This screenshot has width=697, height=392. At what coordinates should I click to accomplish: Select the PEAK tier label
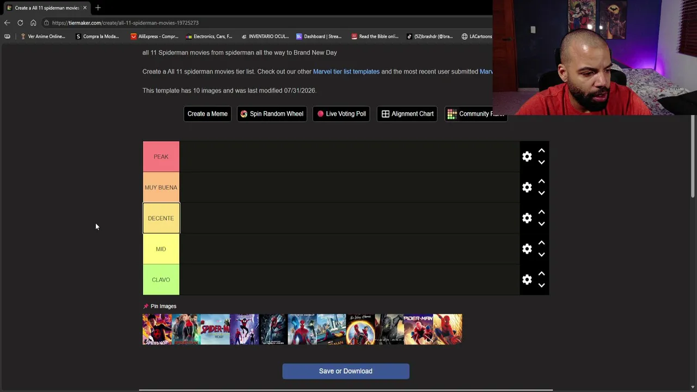point(161,157)
